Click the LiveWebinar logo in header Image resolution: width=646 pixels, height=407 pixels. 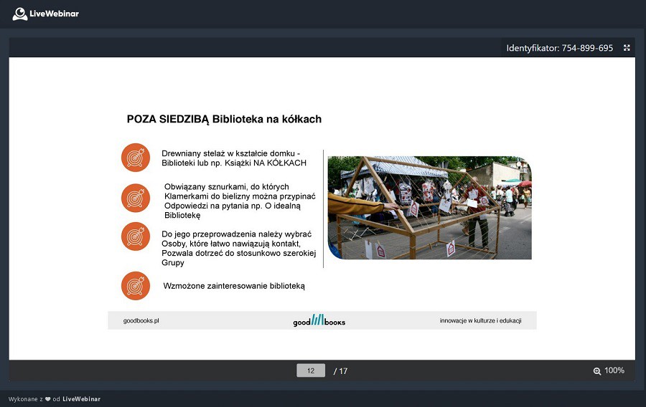tap(45, 14)
